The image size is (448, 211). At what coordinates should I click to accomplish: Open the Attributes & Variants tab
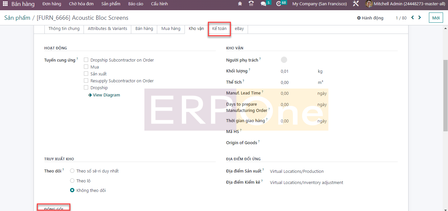(x=107, y=29)
